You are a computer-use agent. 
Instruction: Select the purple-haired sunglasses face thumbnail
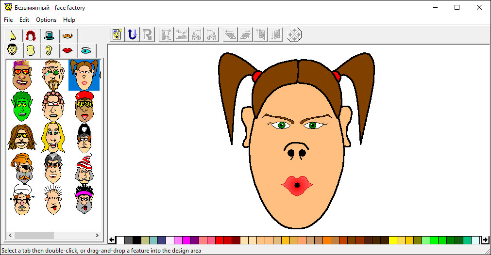tap(22, 75)
